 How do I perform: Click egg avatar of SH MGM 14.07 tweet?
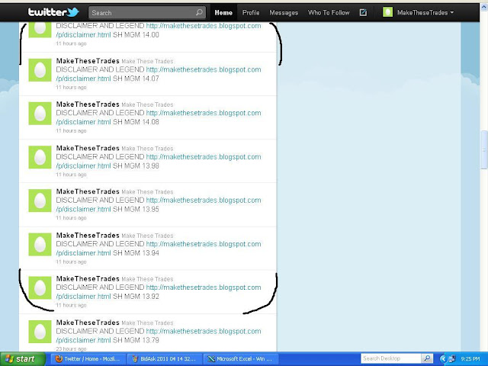coord(40,70)
